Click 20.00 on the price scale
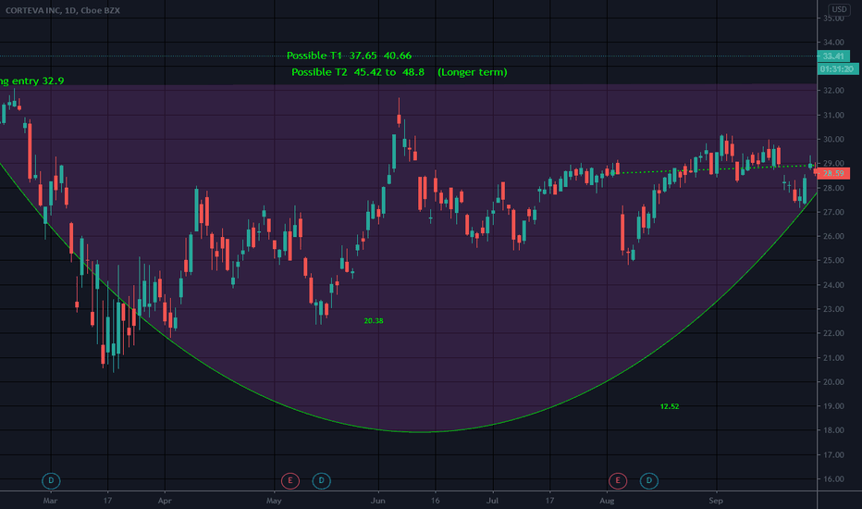 pyautogui.click(x=833, y=382)
